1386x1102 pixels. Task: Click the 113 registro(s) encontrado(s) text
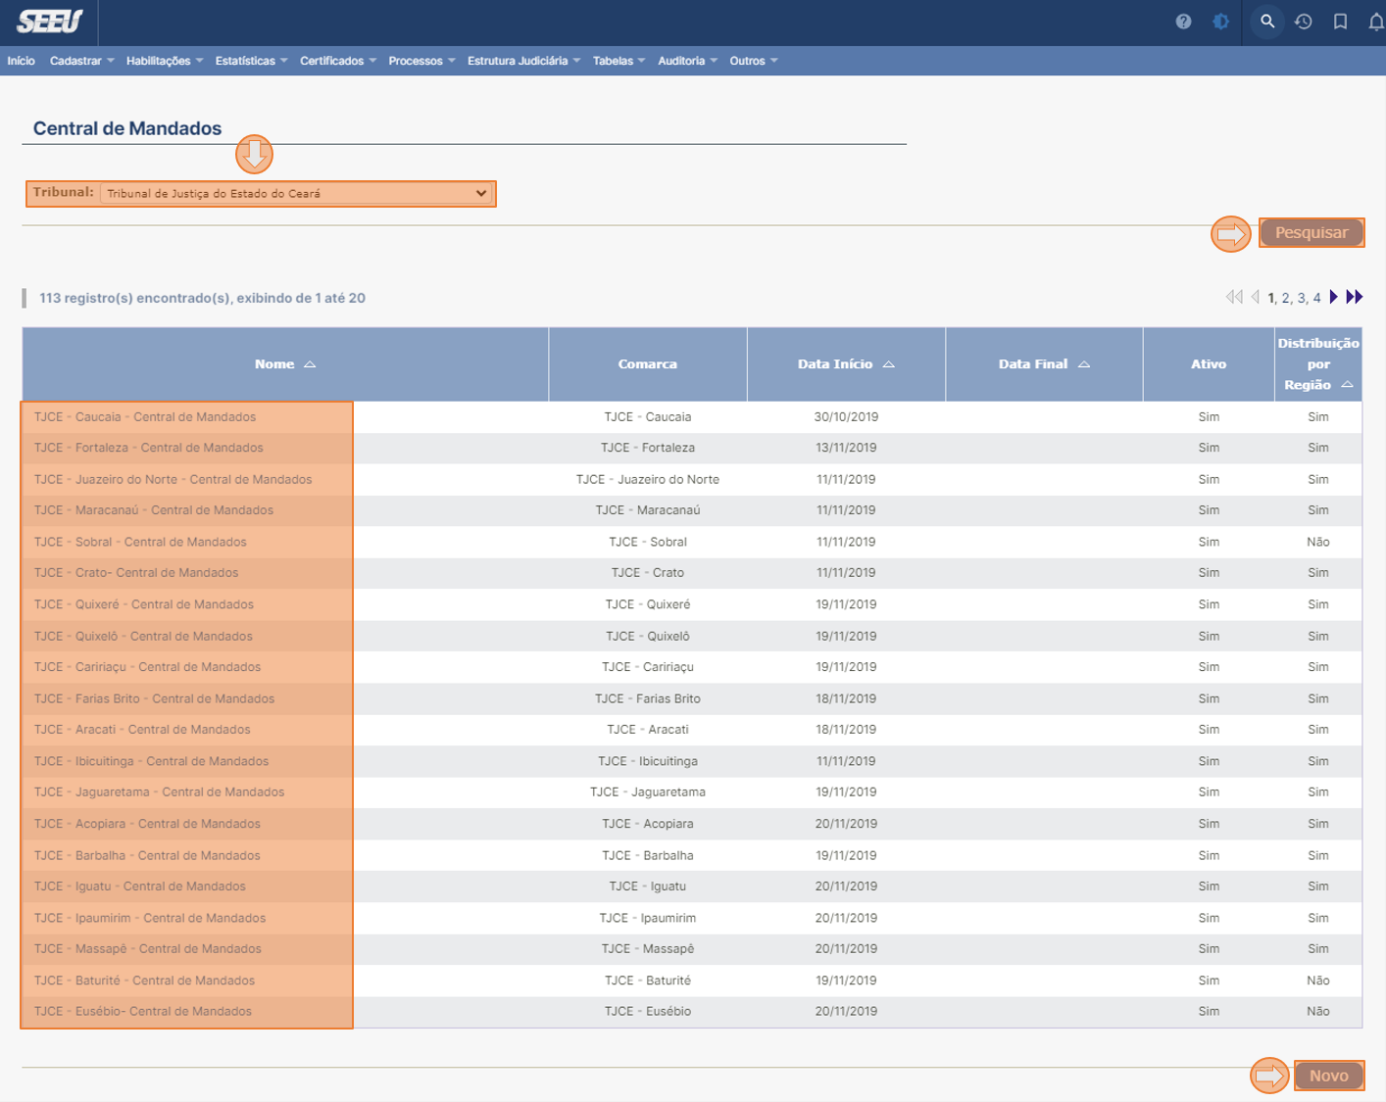click(202, 298)
